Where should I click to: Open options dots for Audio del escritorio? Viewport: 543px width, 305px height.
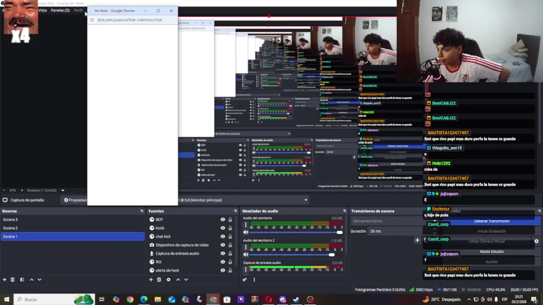[x=246, y=225]
